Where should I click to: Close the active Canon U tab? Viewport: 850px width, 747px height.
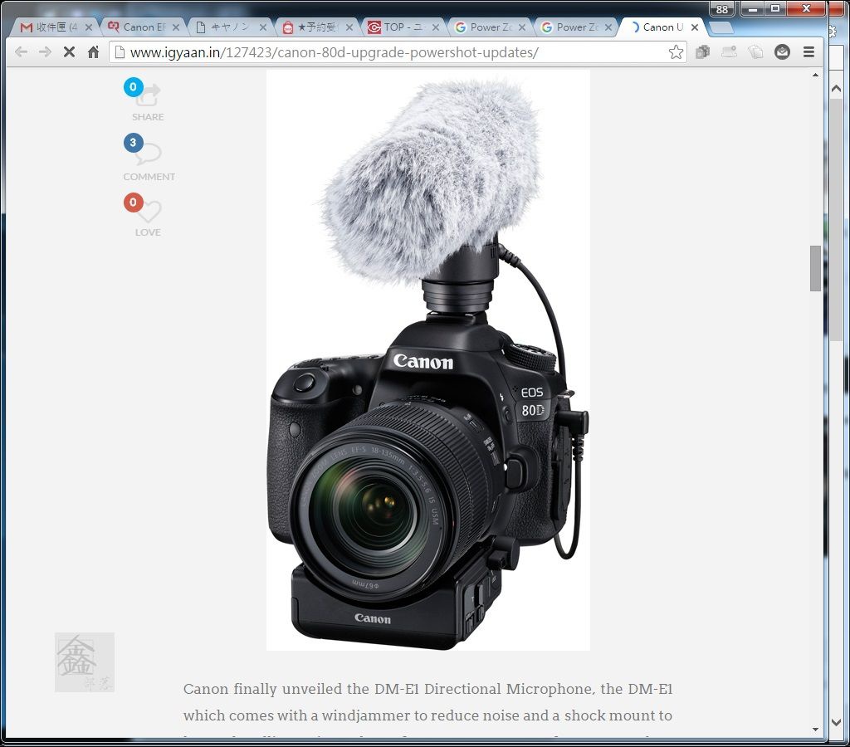coord(695,27)
